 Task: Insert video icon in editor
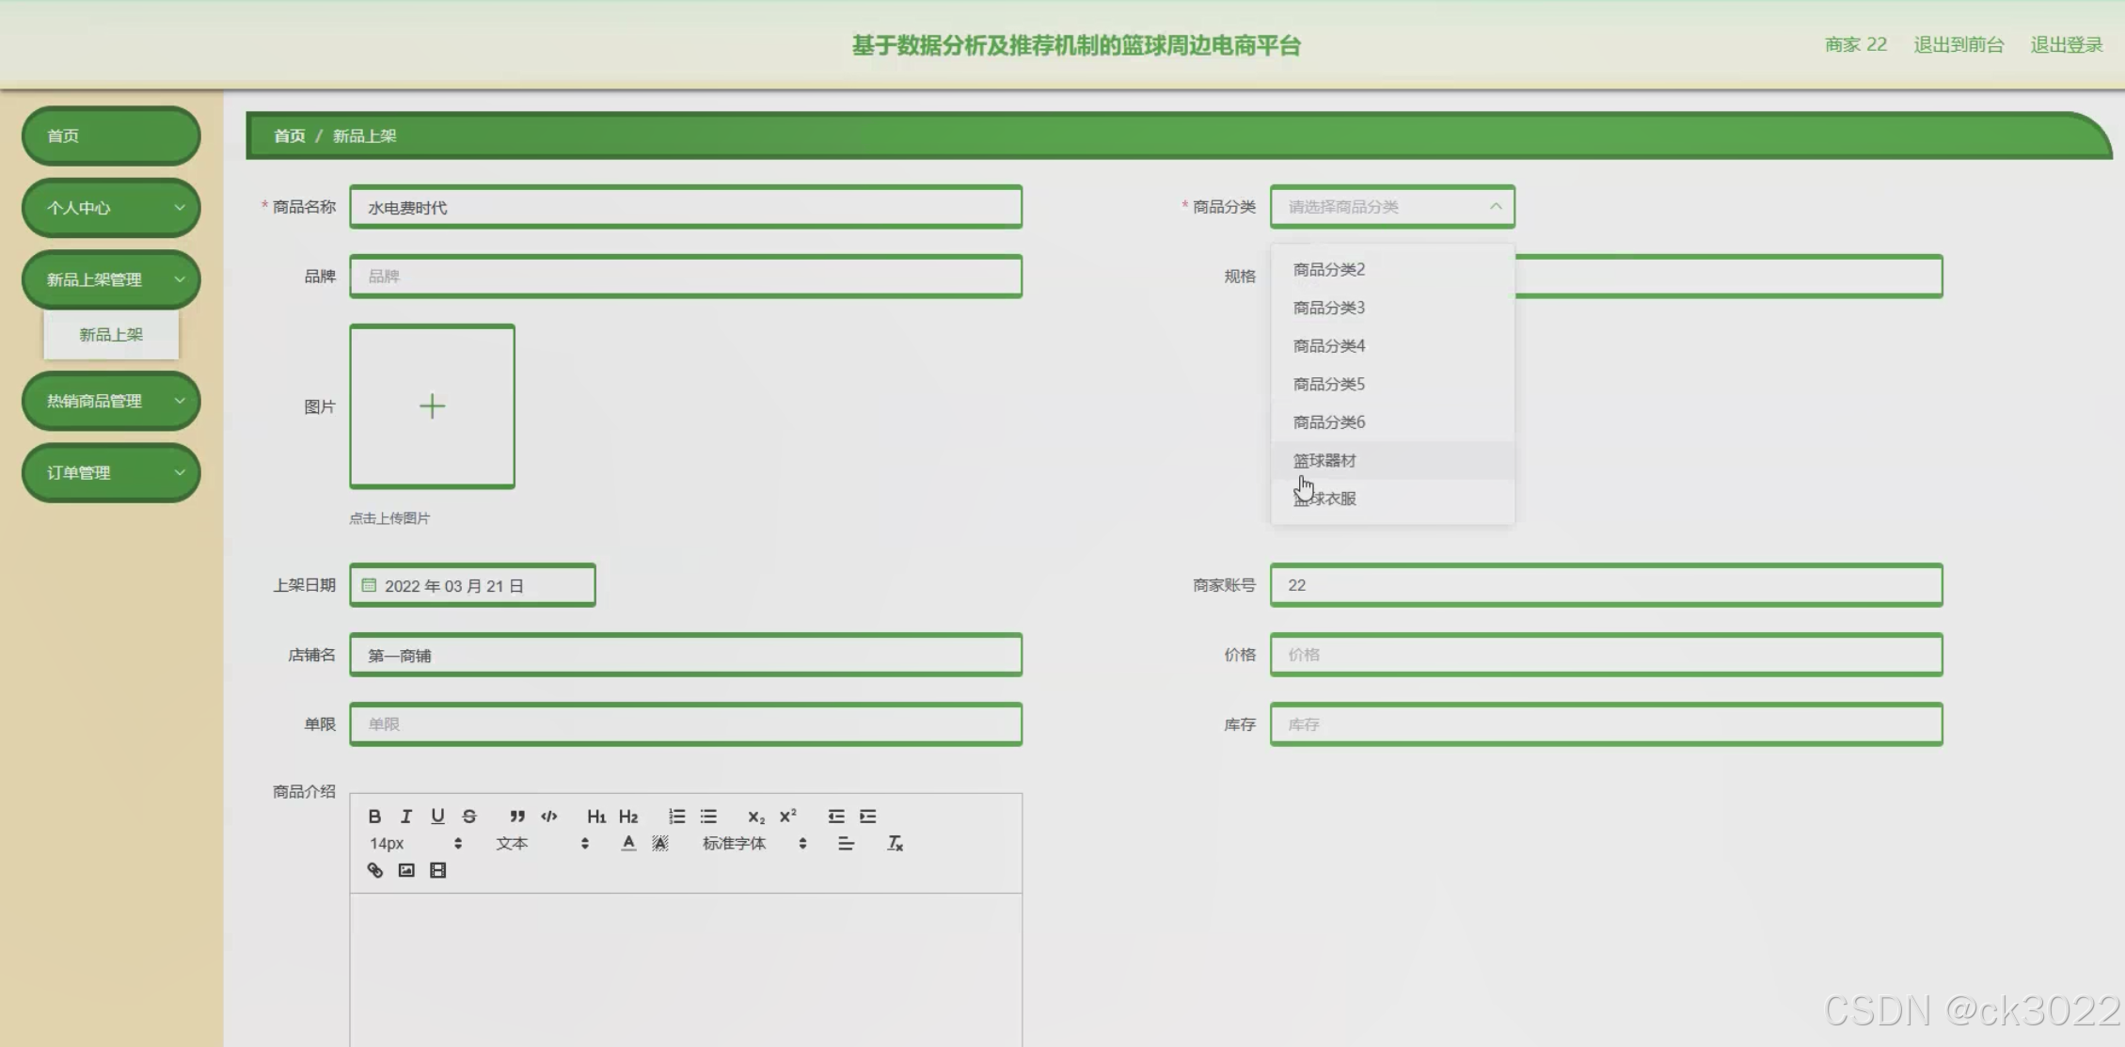[438, 870]
